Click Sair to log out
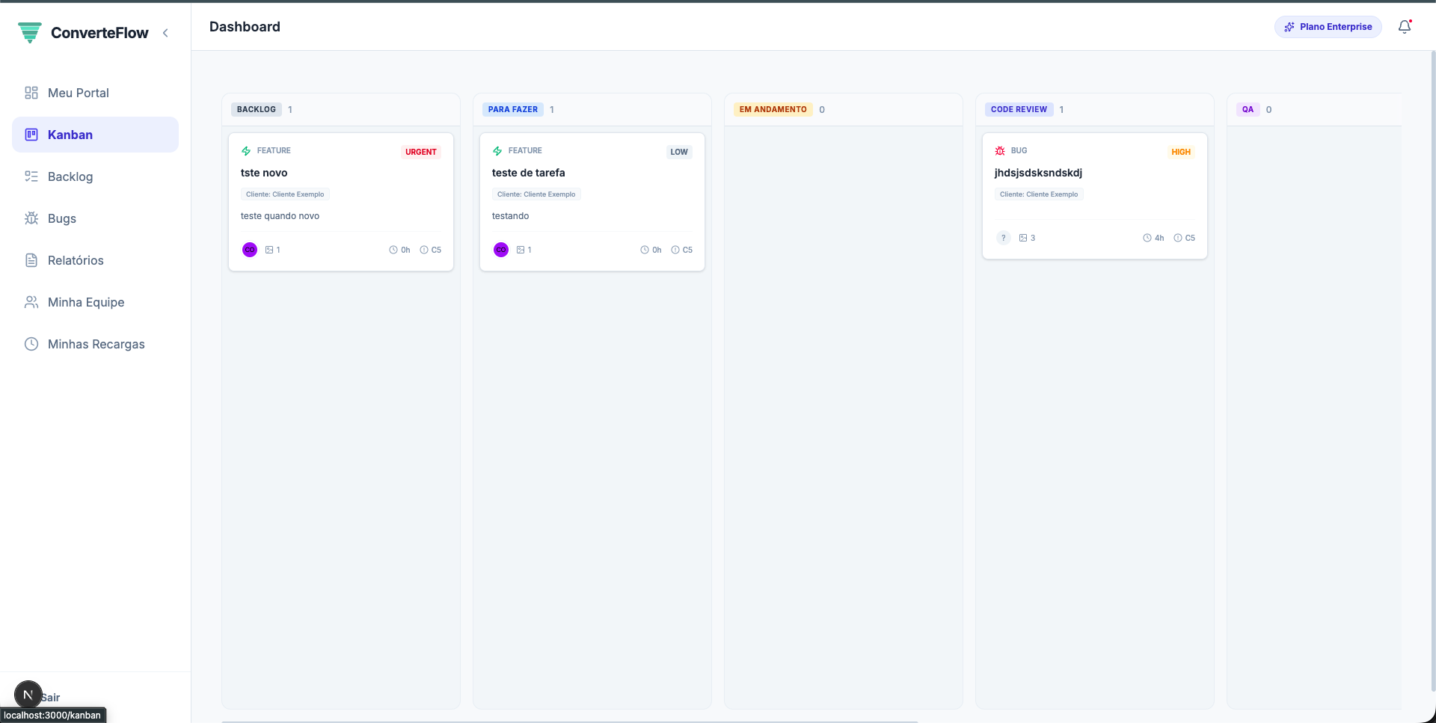 point(49,698)
